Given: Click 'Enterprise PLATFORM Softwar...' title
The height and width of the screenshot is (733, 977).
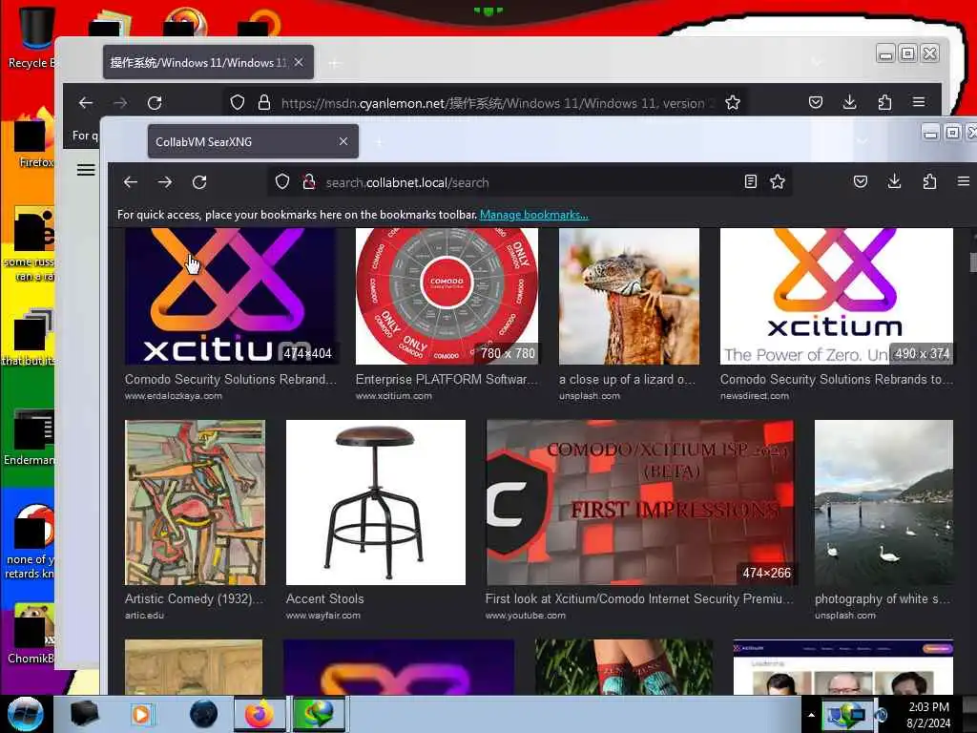Looking at the screenshot, I should tap(447, 379).
